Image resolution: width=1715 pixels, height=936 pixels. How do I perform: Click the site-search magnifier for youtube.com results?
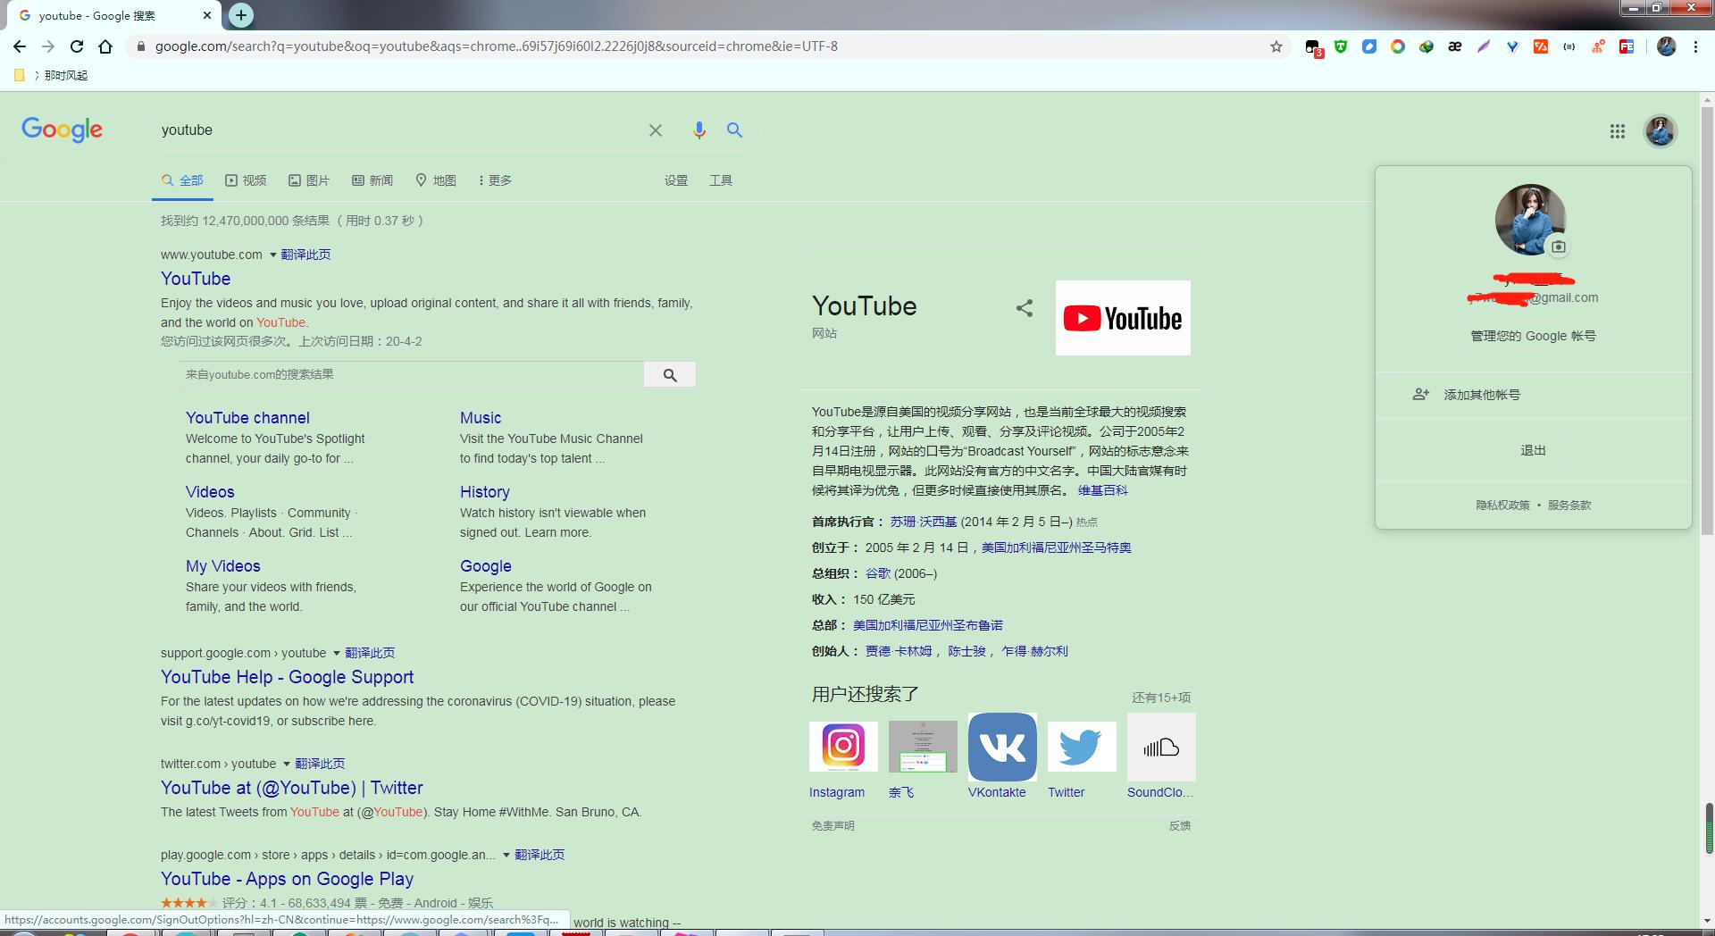670,374
